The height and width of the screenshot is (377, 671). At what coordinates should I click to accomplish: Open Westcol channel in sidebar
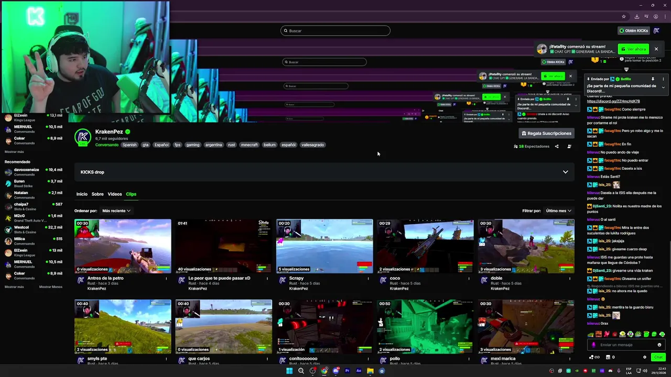34,229
